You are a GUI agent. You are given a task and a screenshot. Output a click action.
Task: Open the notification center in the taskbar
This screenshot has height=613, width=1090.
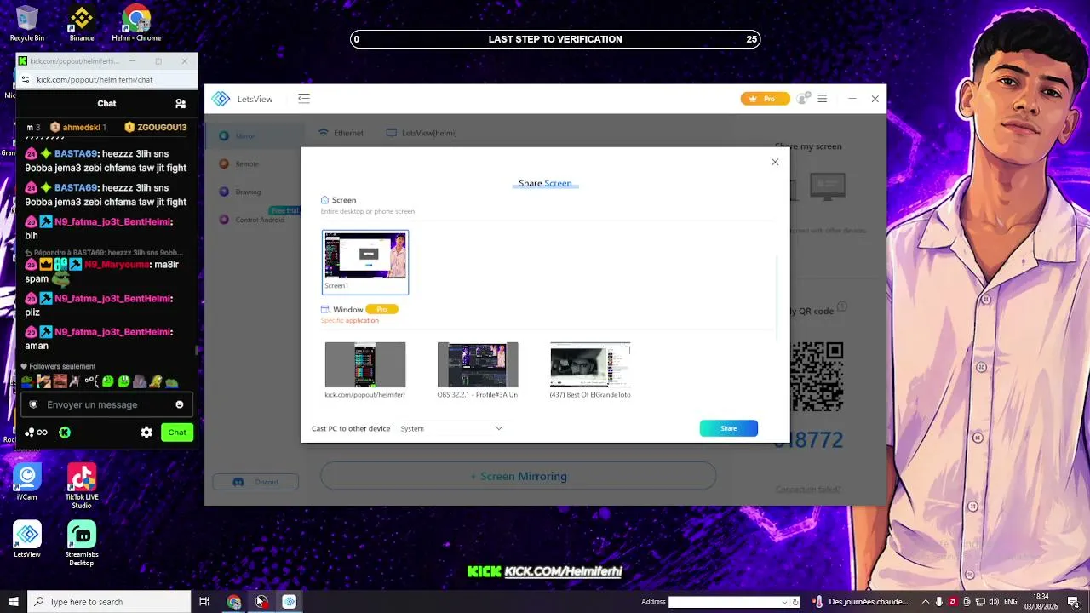tap(1074, 602)
